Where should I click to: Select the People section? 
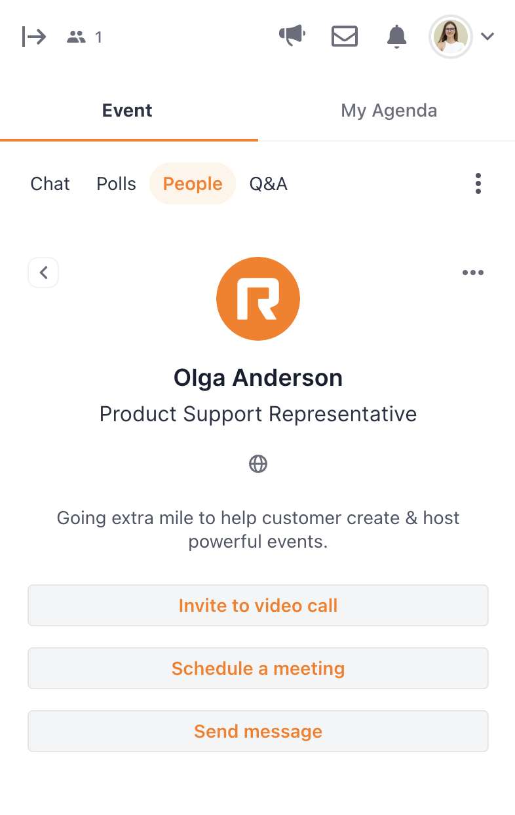[193, 183]
